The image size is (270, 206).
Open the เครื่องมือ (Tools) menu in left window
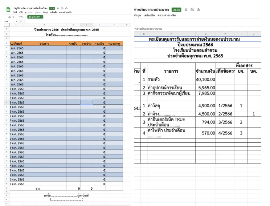[x=54, y=12]
